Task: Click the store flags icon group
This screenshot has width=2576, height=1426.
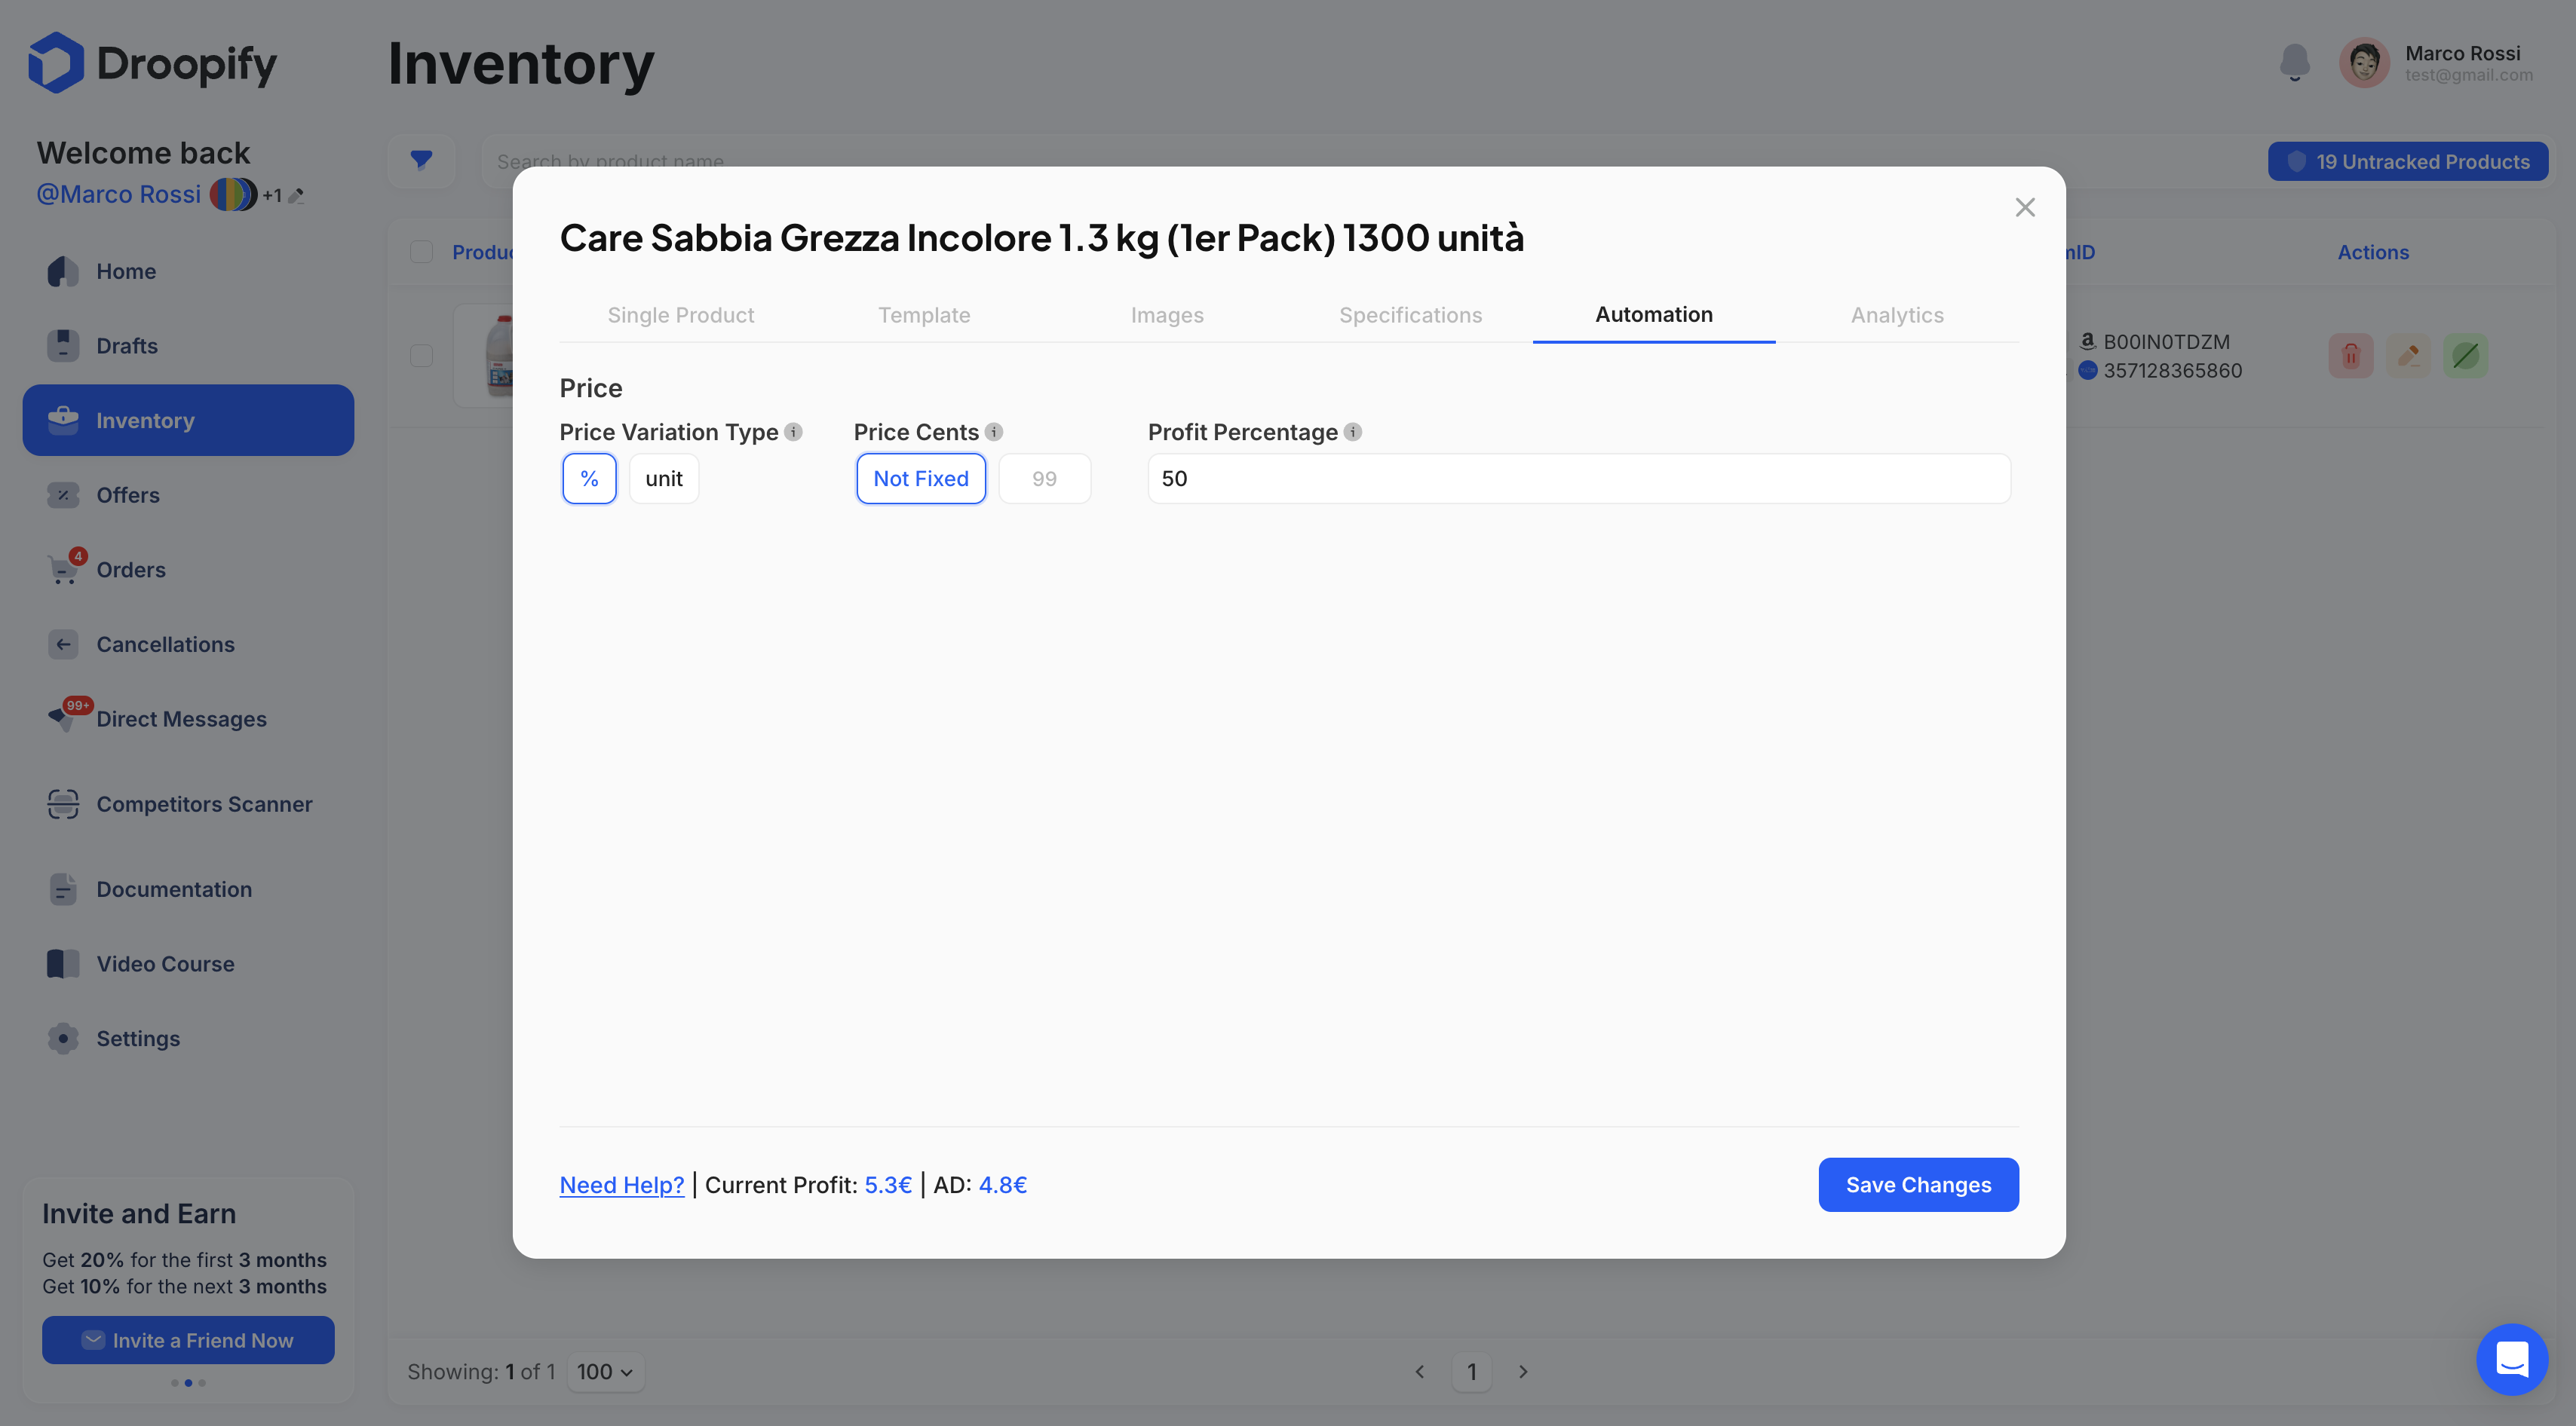Action: click(x=233, y=194)
